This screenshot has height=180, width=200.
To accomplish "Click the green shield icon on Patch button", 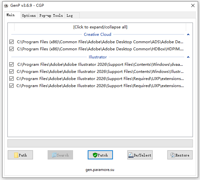I will coord(95,155).
